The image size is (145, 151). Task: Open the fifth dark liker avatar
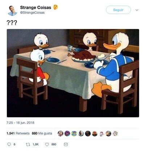pyautogui.click(x=88, y=134)
